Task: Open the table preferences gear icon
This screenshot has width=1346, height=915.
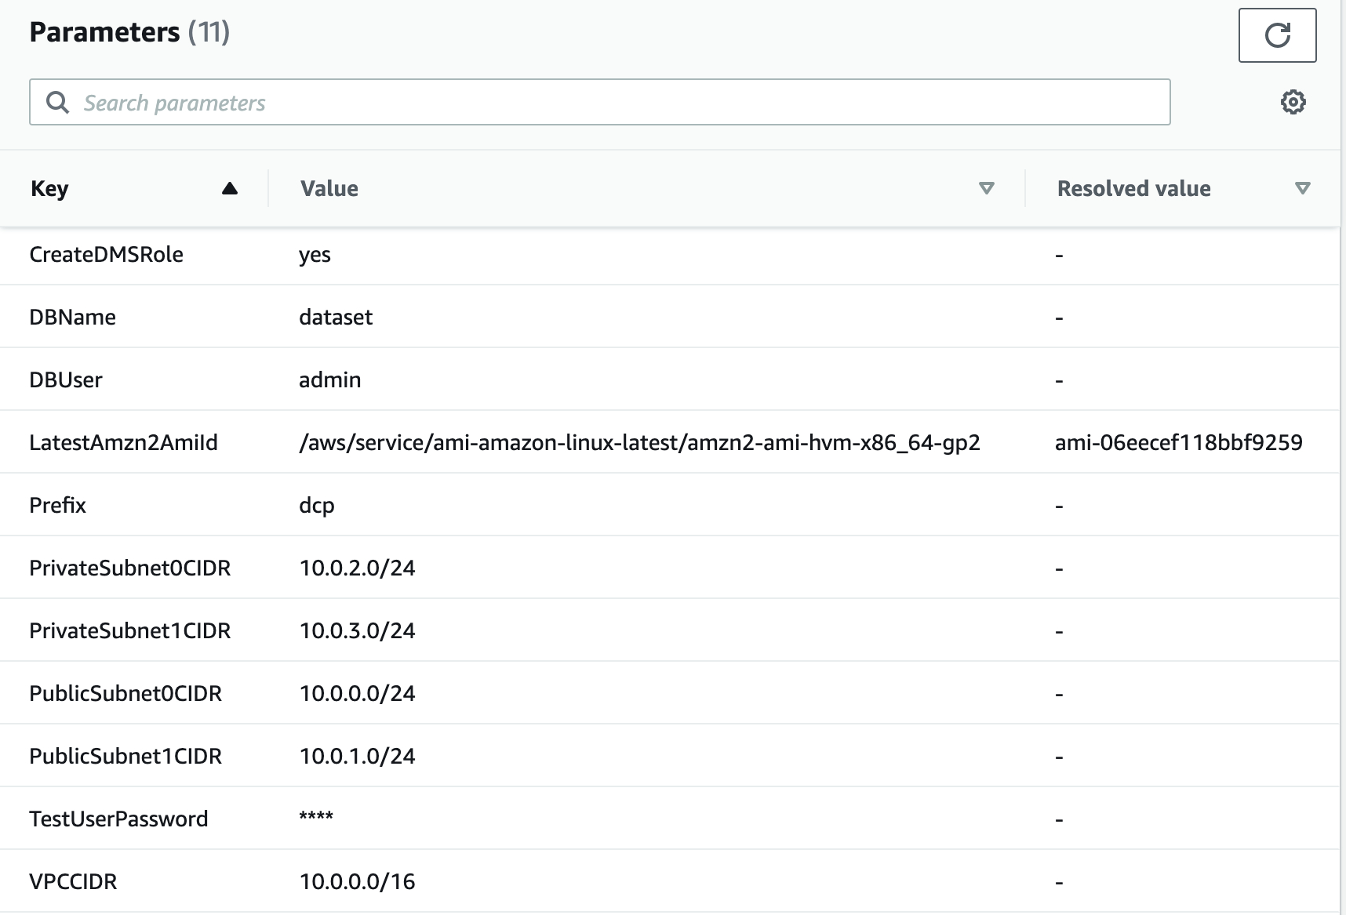Action: (1293, 102)
